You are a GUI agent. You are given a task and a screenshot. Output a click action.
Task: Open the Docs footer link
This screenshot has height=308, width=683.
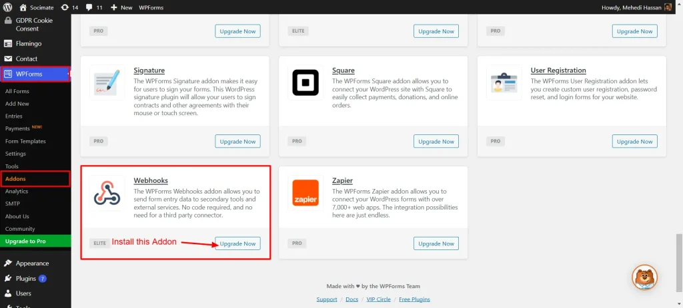click(352, 299)
